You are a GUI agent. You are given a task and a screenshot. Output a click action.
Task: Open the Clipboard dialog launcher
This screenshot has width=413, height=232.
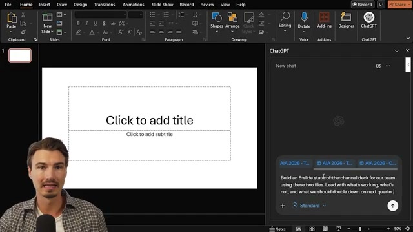pos(35,40)
